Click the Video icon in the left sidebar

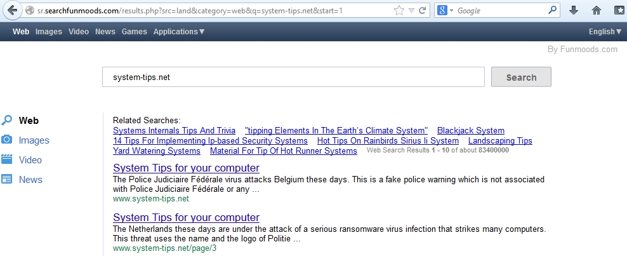(7, 160)
